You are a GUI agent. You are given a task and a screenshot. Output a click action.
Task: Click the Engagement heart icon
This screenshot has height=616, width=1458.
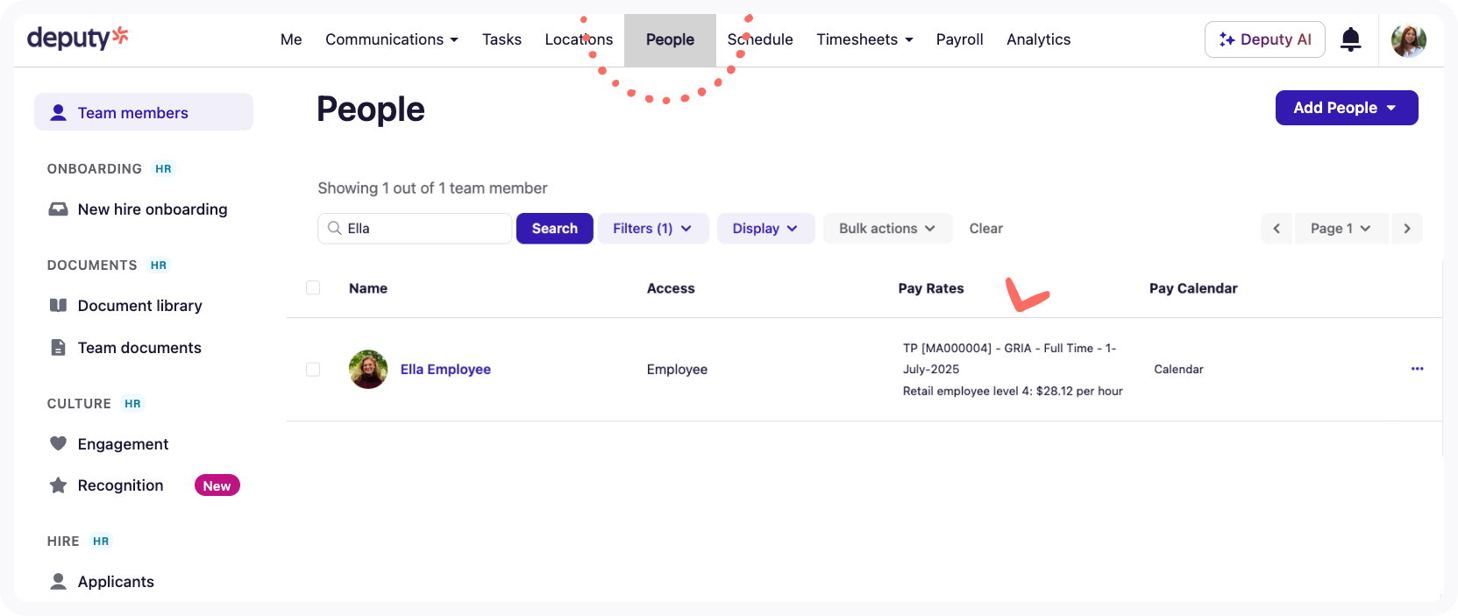(58, 443)
